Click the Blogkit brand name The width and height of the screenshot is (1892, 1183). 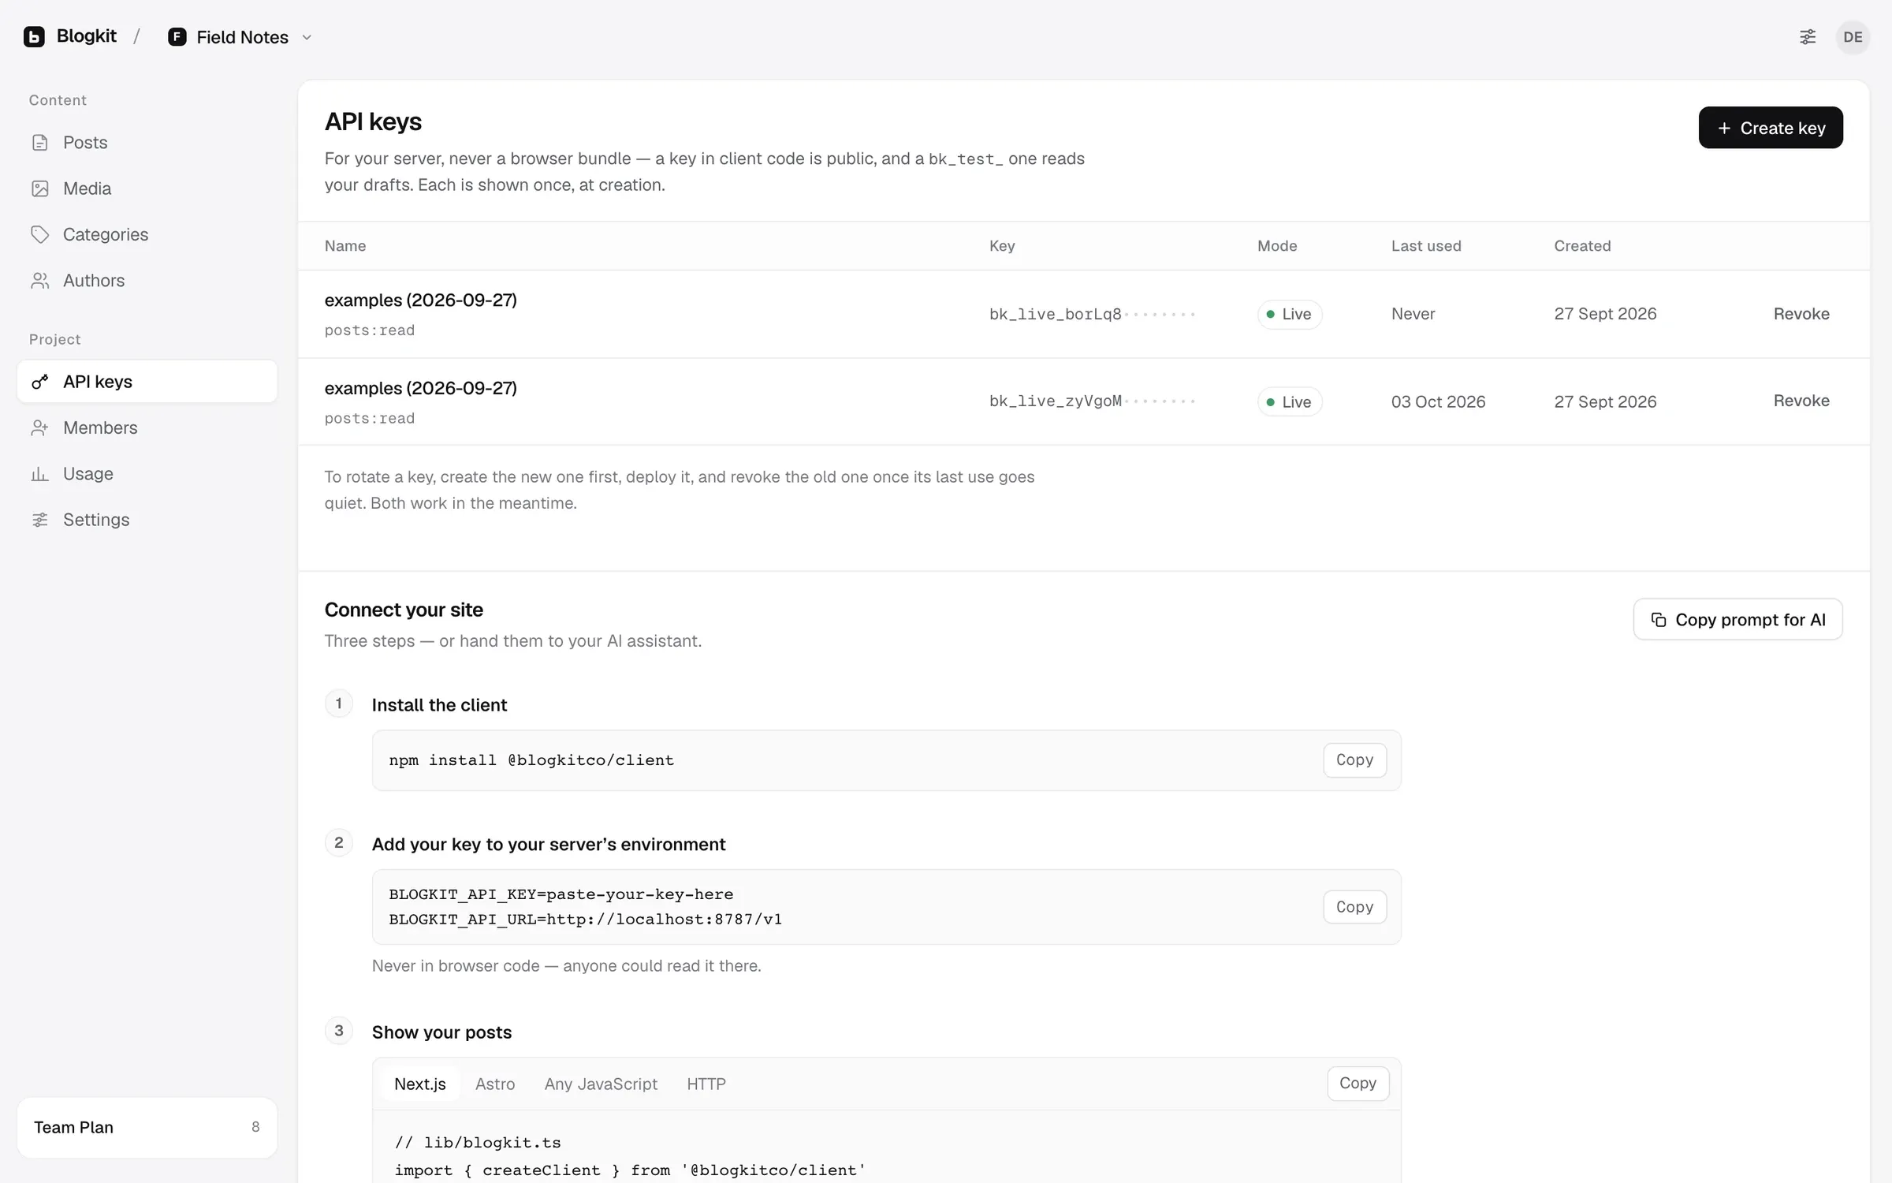[x=87, y=36]
